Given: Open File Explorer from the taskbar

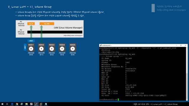Looking at the screenshot, I should click(x=27, y=104).
